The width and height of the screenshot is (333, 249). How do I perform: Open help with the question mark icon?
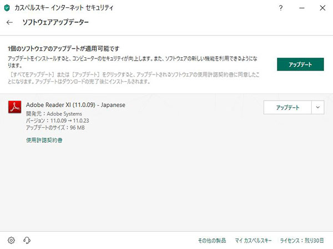[280, 8]
